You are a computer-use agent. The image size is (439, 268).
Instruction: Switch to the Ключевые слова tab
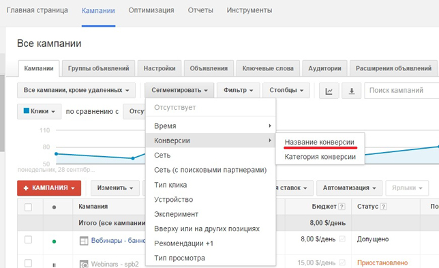pos(268,68)
